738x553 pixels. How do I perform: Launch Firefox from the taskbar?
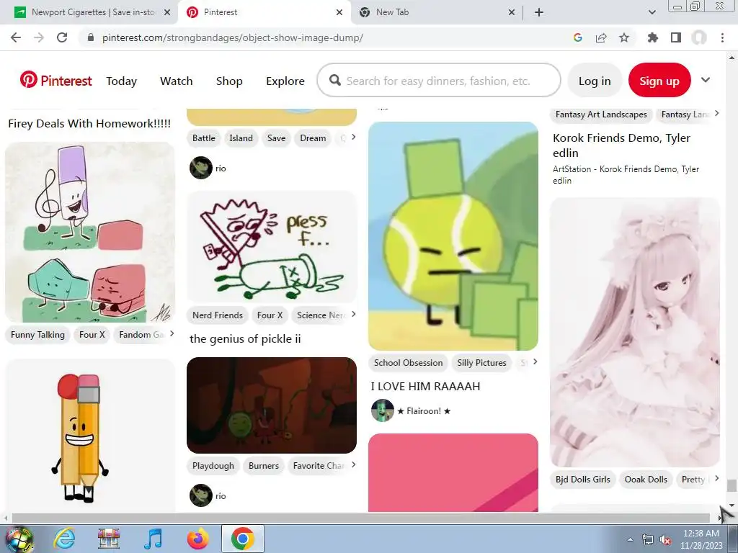[197, 539]
